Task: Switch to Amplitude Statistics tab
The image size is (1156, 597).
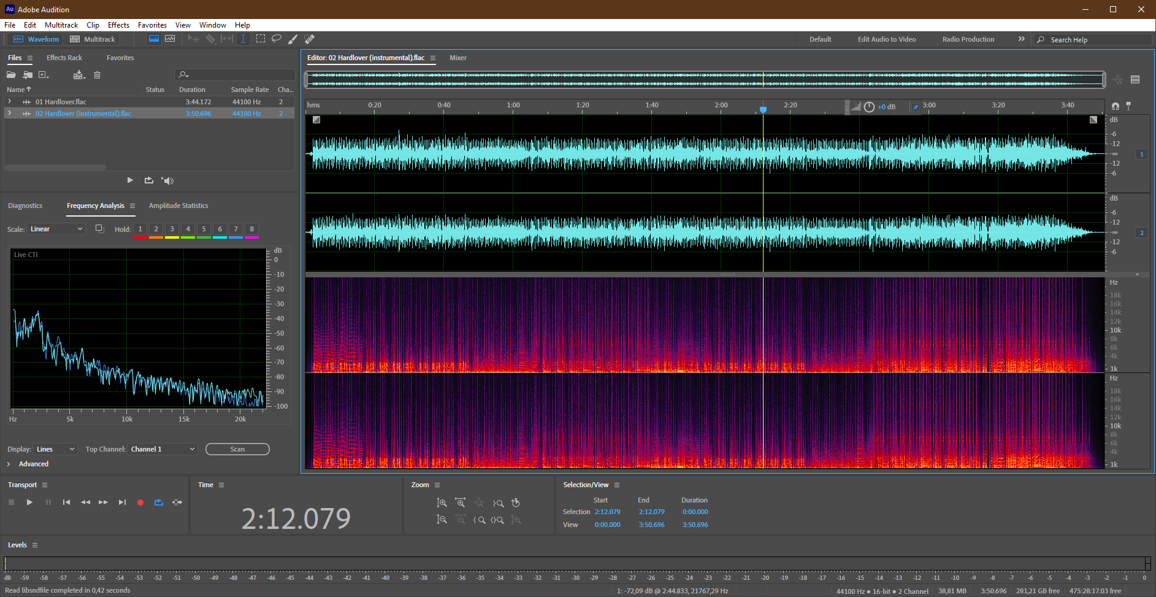Action: 178,206
